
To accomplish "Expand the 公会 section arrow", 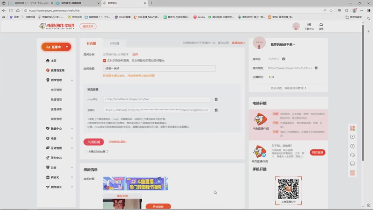I will click(x=72, y=168).
